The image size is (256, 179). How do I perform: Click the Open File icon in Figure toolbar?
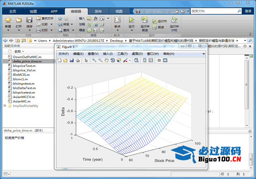65,61
